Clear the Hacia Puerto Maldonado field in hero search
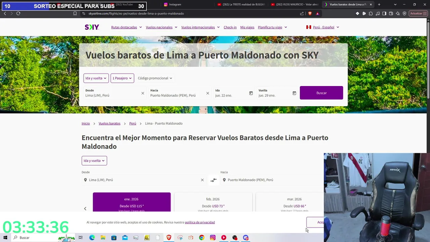 [208, 93]
